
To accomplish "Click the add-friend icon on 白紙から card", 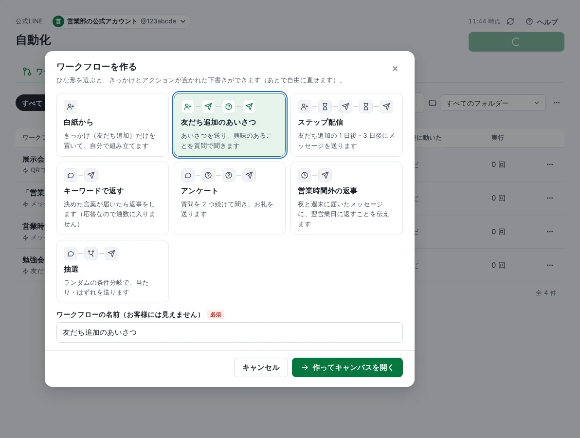I will [x=70, y=107].
